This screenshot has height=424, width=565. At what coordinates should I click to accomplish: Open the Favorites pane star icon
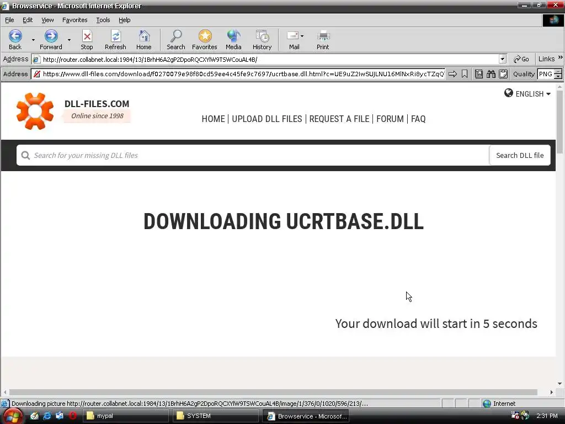205,40
